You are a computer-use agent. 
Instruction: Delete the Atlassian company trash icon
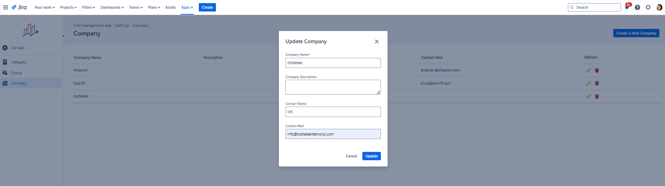pyautogui.click(x=597, y=70)
